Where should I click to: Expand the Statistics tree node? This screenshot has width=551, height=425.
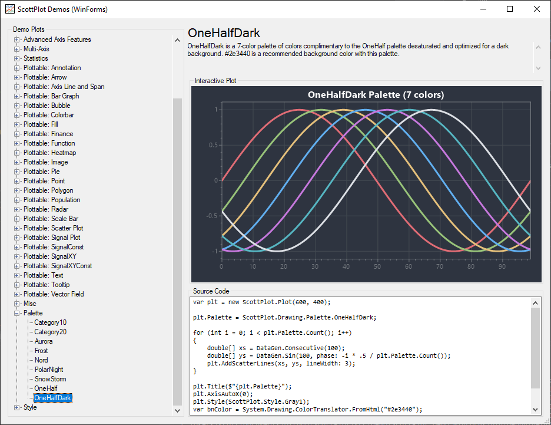click(x=16, y=59)
